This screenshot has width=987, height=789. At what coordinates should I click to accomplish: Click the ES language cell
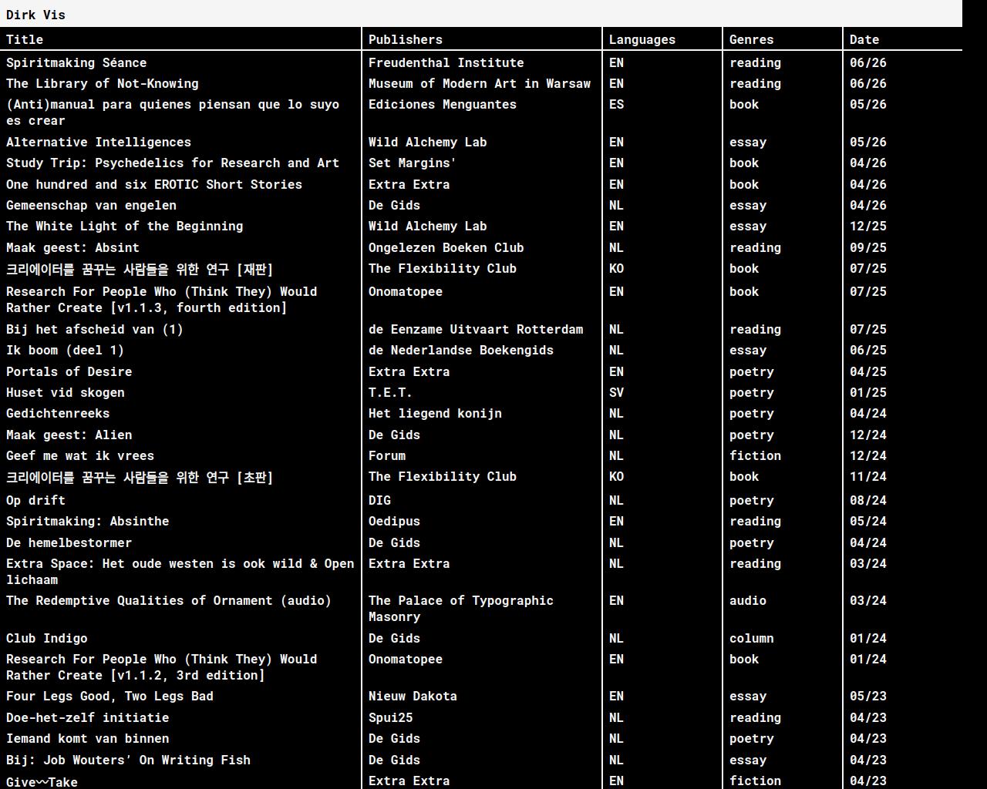coord(616,104)
